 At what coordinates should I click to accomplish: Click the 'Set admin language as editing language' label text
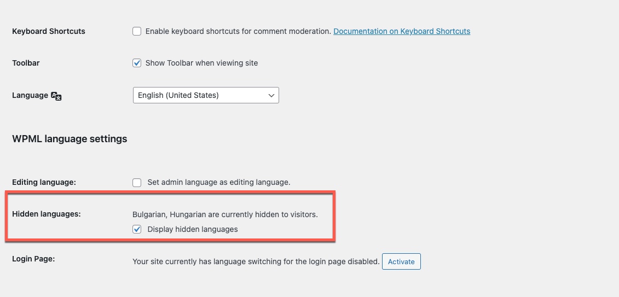[219, 182]
